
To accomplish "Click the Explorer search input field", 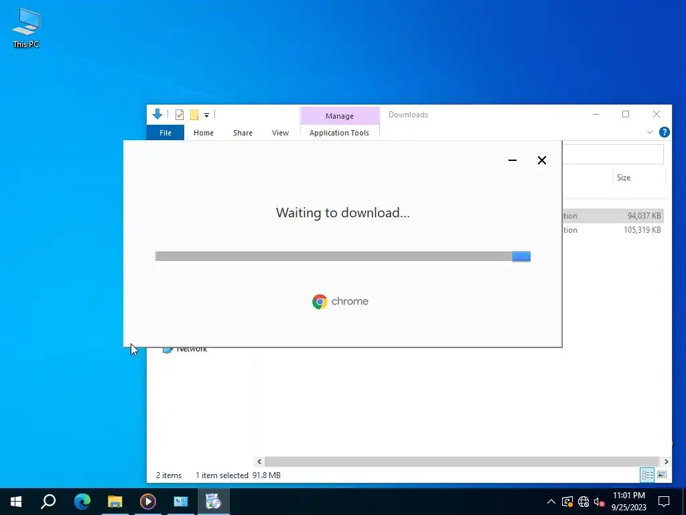I will [613, 154].
